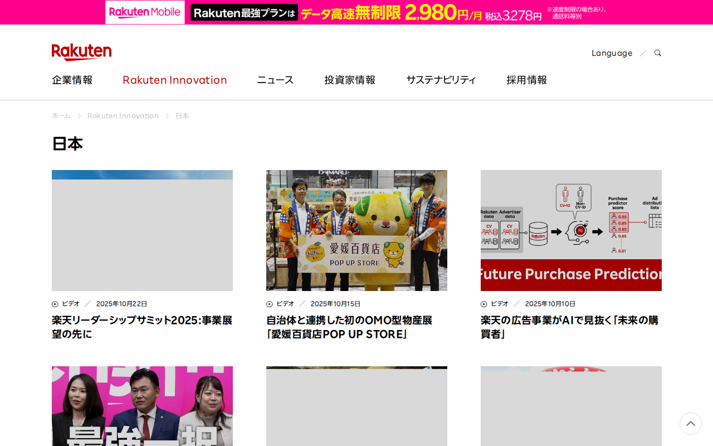This screenshot has height=446, width=713.
Task: Open article 楽天の広告事業がAIで見抜く
Action: tap(569, 327)
